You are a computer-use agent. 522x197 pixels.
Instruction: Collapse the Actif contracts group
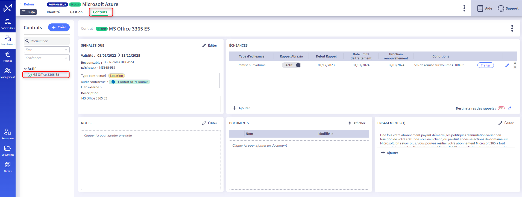25,69
